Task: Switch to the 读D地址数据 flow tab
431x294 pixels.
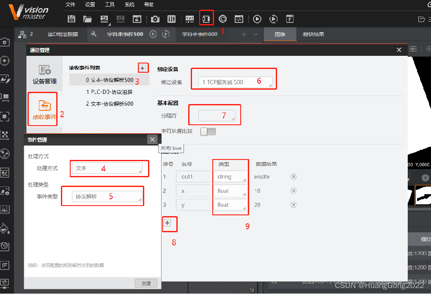Action: tap(63, 34)
